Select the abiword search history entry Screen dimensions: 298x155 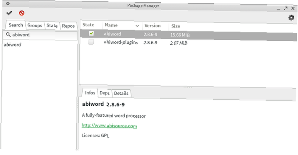pos(12,45)
